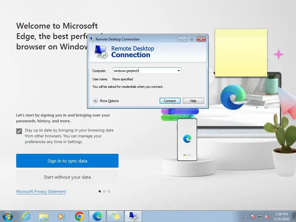Select the first page indicator dot

click(x=100, y=191)
